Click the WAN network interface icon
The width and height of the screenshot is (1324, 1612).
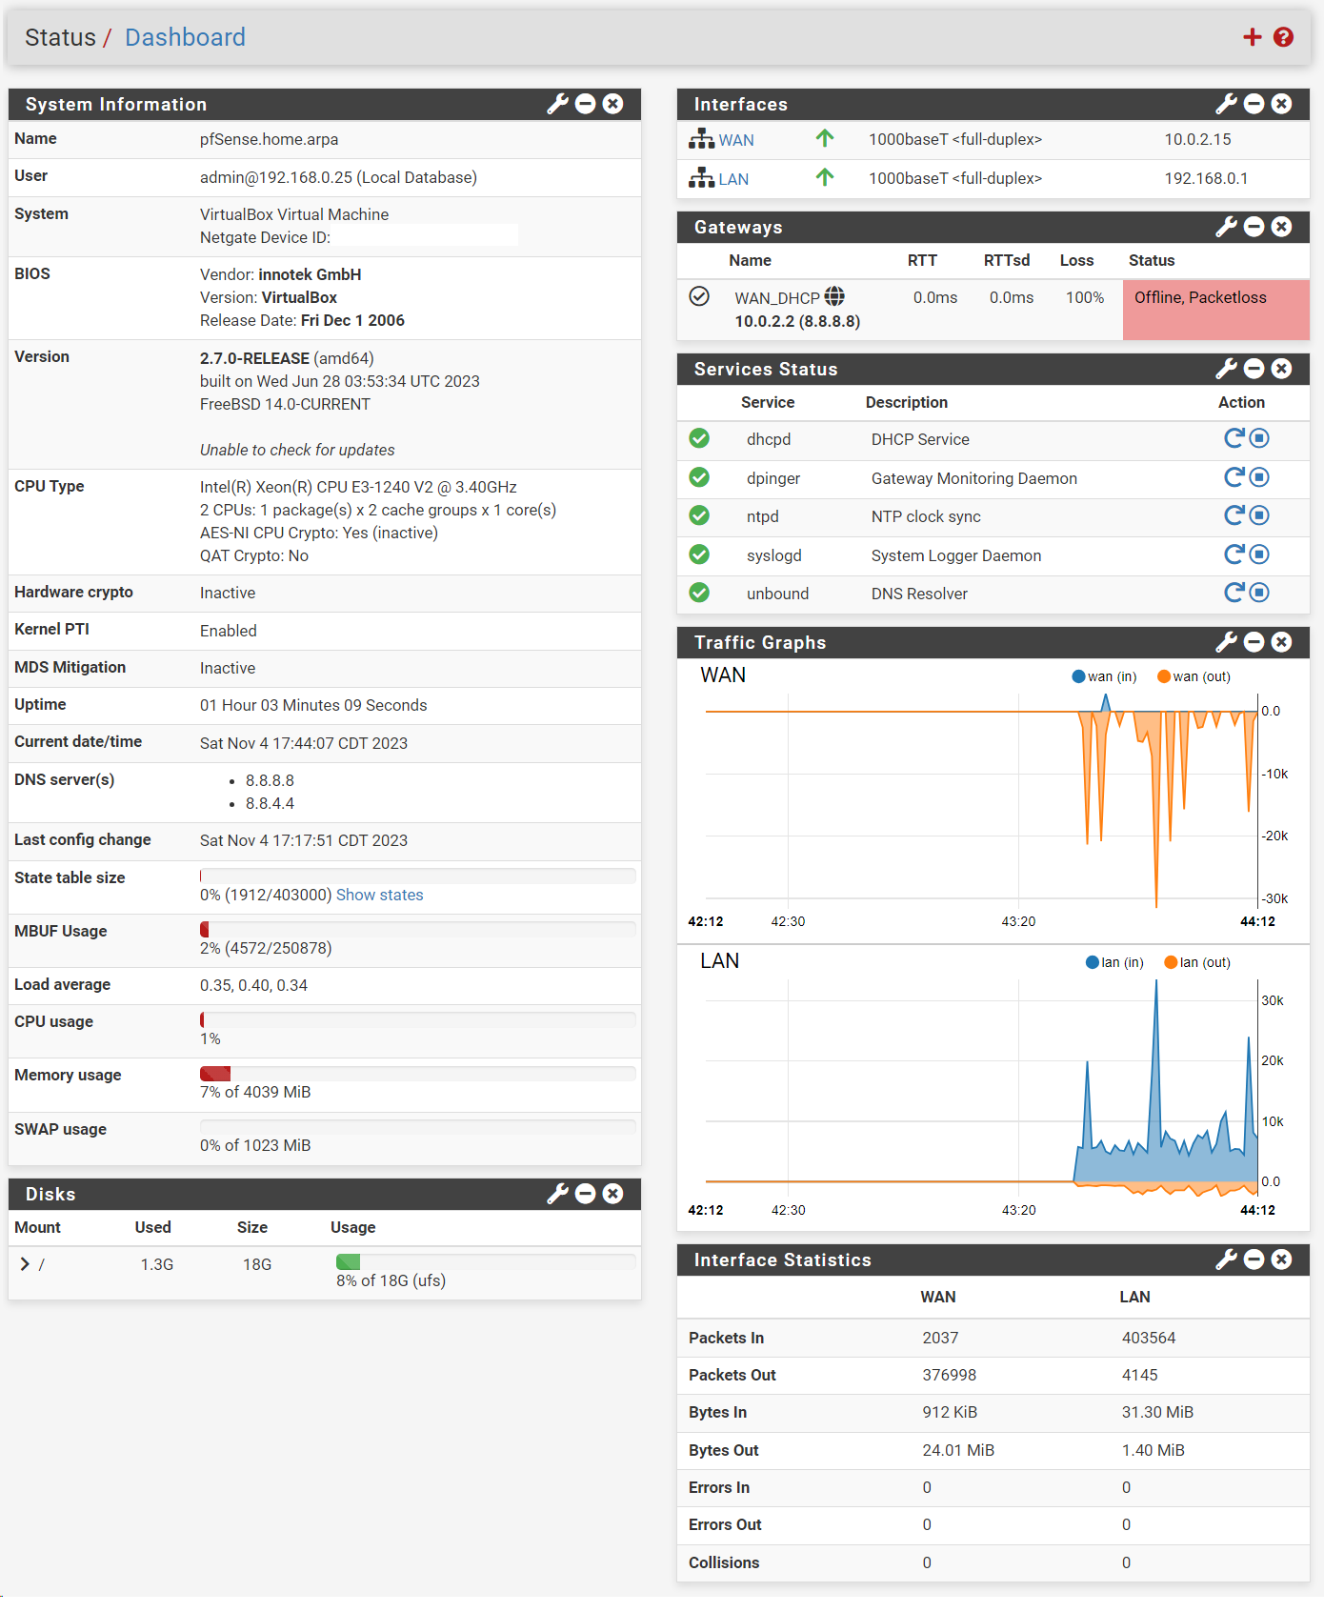[x=702, y=139]
